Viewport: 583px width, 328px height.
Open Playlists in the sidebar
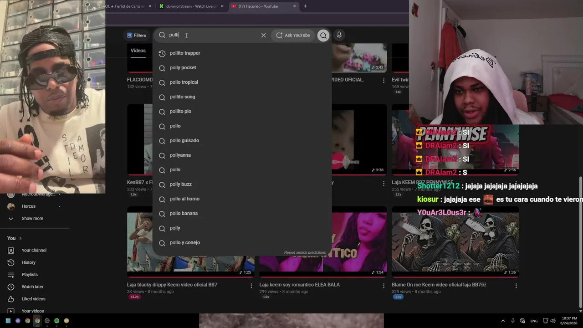pyautogui.click(x=30, y=275)
